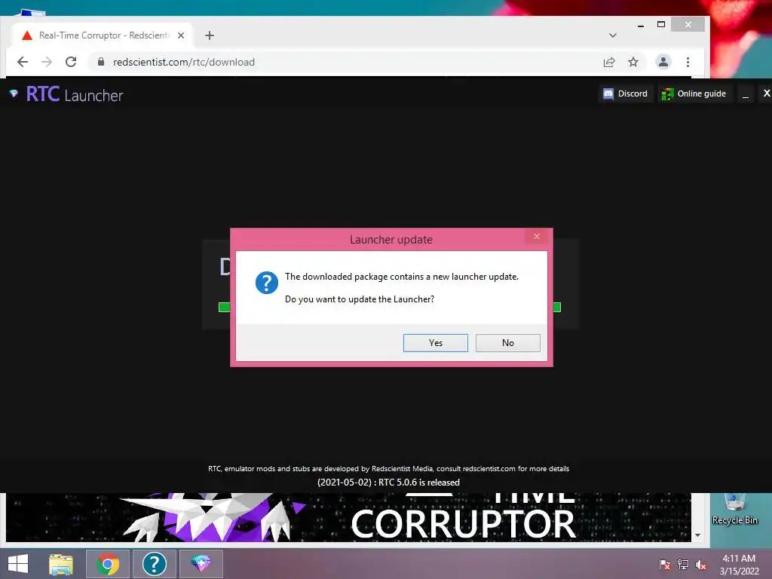Click the network tray icon
Viewport: 772px width, 579px height.
(683, 564)
